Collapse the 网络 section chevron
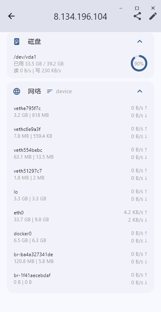 pos(140,91)
